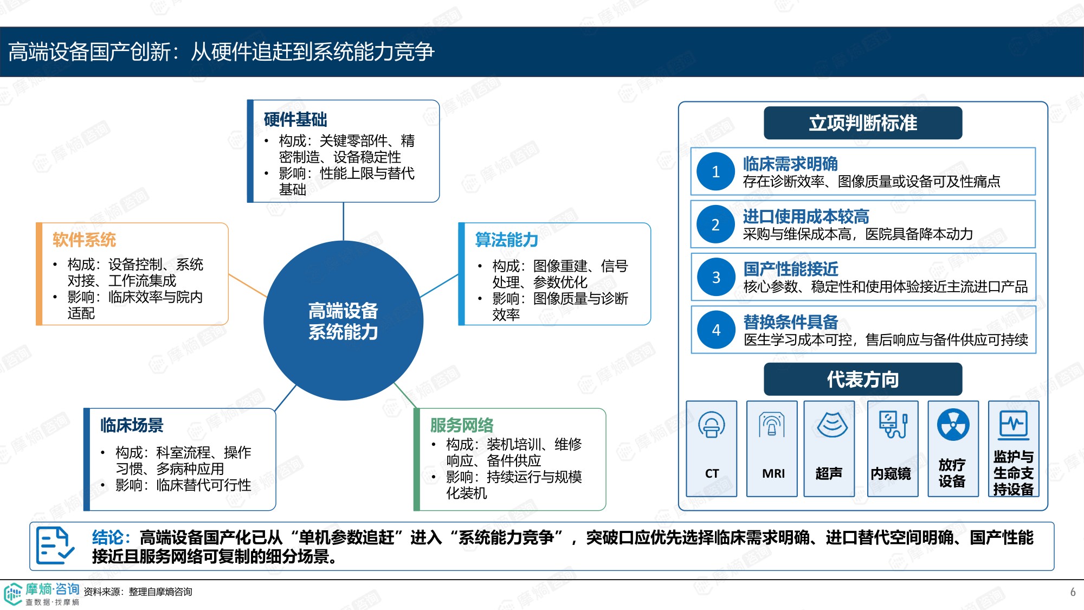Image resolution: width=1084 pixels, height=610 pixels.
Task: Click the 进口使用成本较高 criterion title
Action: pyautogui.click(x=806, y=216)
